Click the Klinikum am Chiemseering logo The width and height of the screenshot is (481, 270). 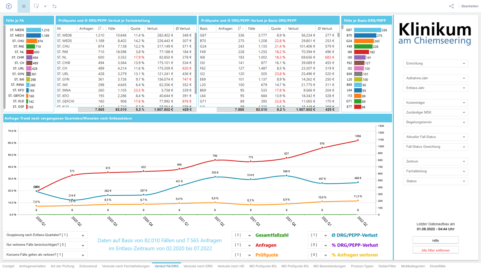pyautogui.click(x=435, y=33)
